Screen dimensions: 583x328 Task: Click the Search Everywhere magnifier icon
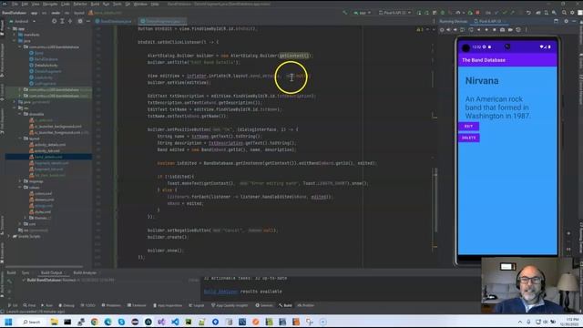[564, 13]
